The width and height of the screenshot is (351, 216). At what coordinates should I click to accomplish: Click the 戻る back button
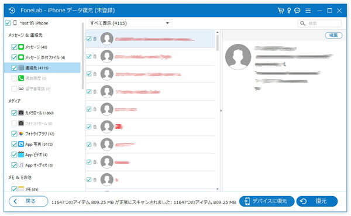29,201
